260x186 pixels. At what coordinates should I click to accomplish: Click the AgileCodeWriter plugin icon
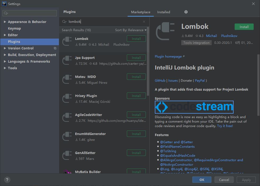tap(67, 118)
